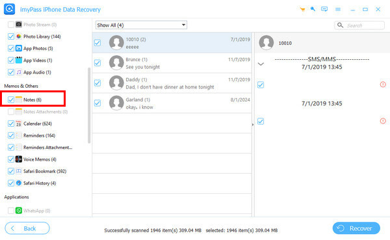Uncheck the 10010 conversation checkbox
Screen dimensions: 390x240
97,43
